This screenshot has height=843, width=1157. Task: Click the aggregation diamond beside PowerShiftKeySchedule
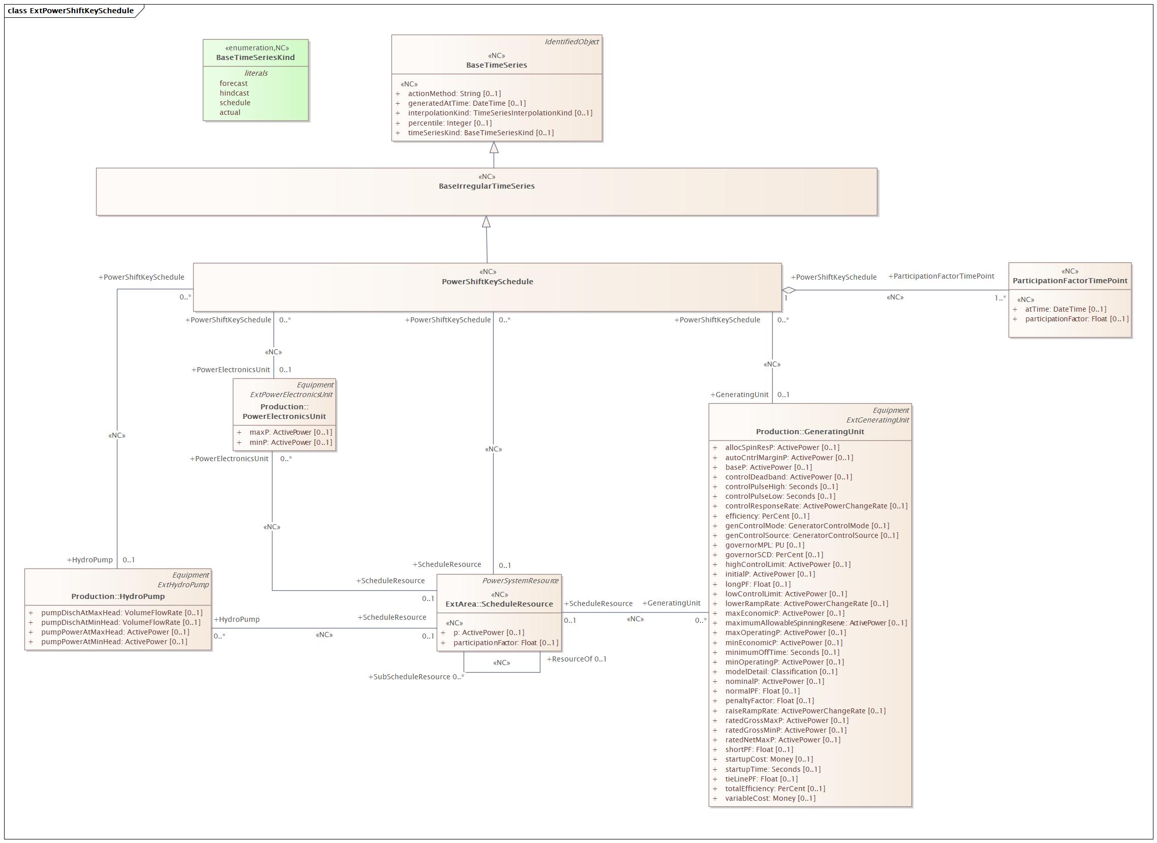[788, 290]
